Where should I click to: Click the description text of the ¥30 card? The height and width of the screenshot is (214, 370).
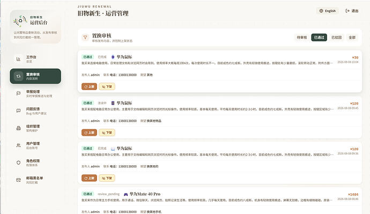pos(207,63)
